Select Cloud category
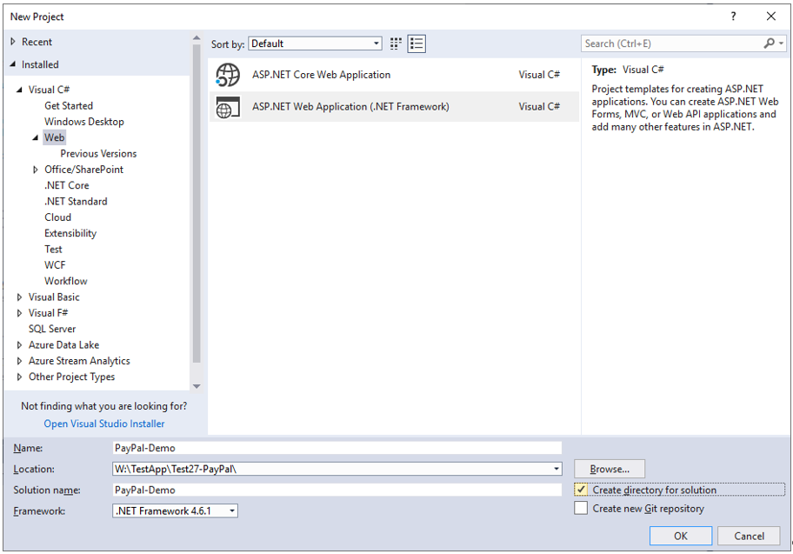The image size is (793, 554). coord(57,217)
